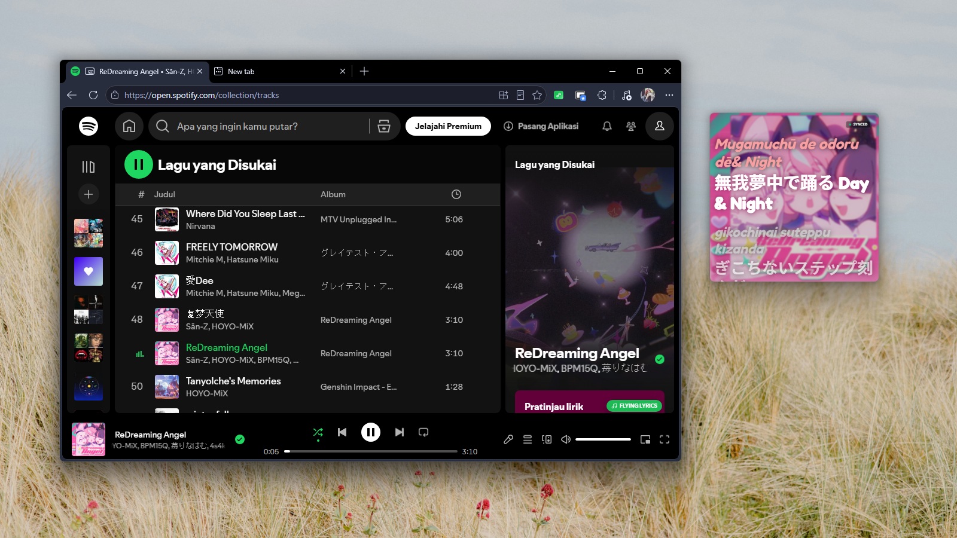Collapse Your Library sidebar icon

89,167
